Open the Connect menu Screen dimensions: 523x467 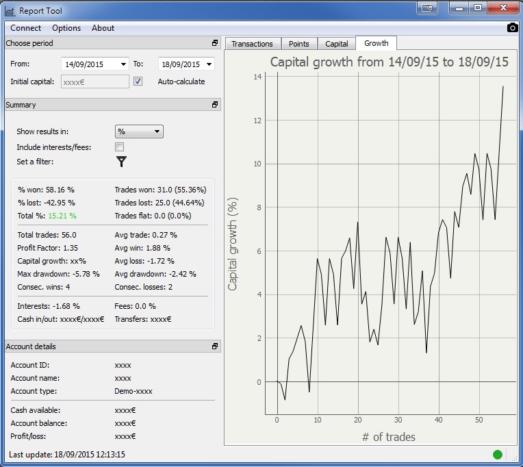[26, 28]
